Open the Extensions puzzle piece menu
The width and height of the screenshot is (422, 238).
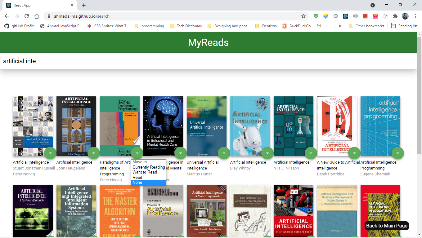click(395, 16)
